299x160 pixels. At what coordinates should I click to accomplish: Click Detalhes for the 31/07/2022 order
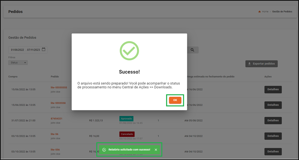(273, 120)
